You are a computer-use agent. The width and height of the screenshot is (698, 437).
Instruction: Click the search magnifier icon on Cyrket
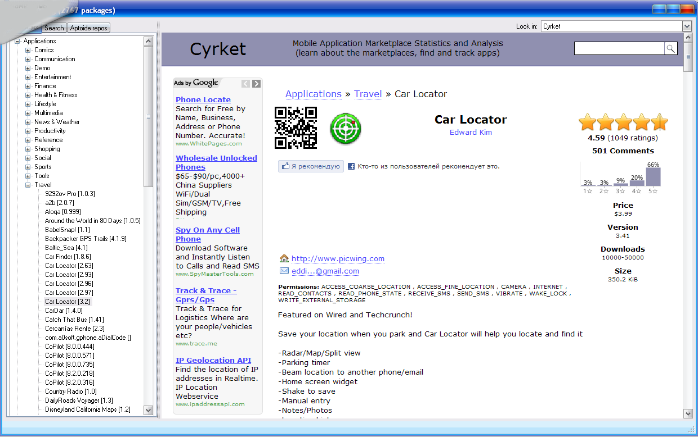click(670, 49)
